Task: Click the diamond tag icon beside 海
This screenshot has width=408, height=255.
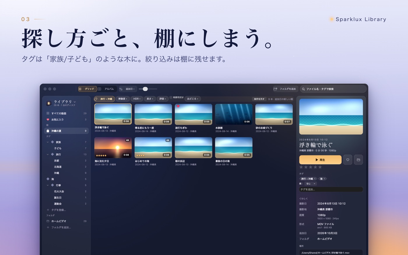Action: tap(48, 179)
